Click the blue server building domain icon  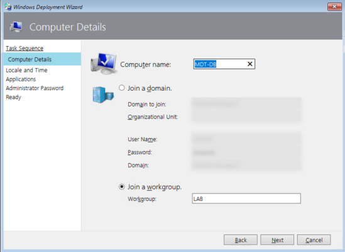(103, 94)
